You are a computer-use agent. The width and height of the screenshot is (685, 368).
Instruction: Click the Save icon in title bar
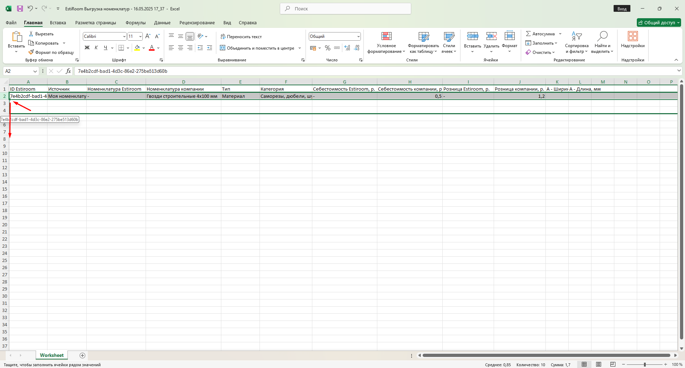[20, 9]
